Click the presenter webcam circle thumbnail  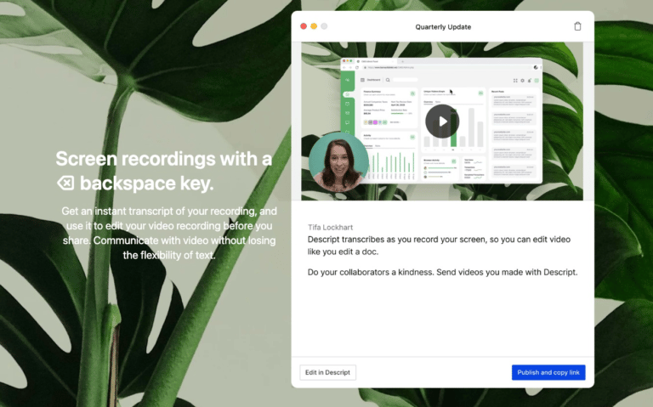pyautogui.click(x=338, y=162)
